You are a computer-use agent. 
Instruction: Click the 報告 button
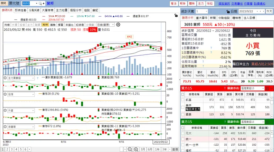[183, 3]
